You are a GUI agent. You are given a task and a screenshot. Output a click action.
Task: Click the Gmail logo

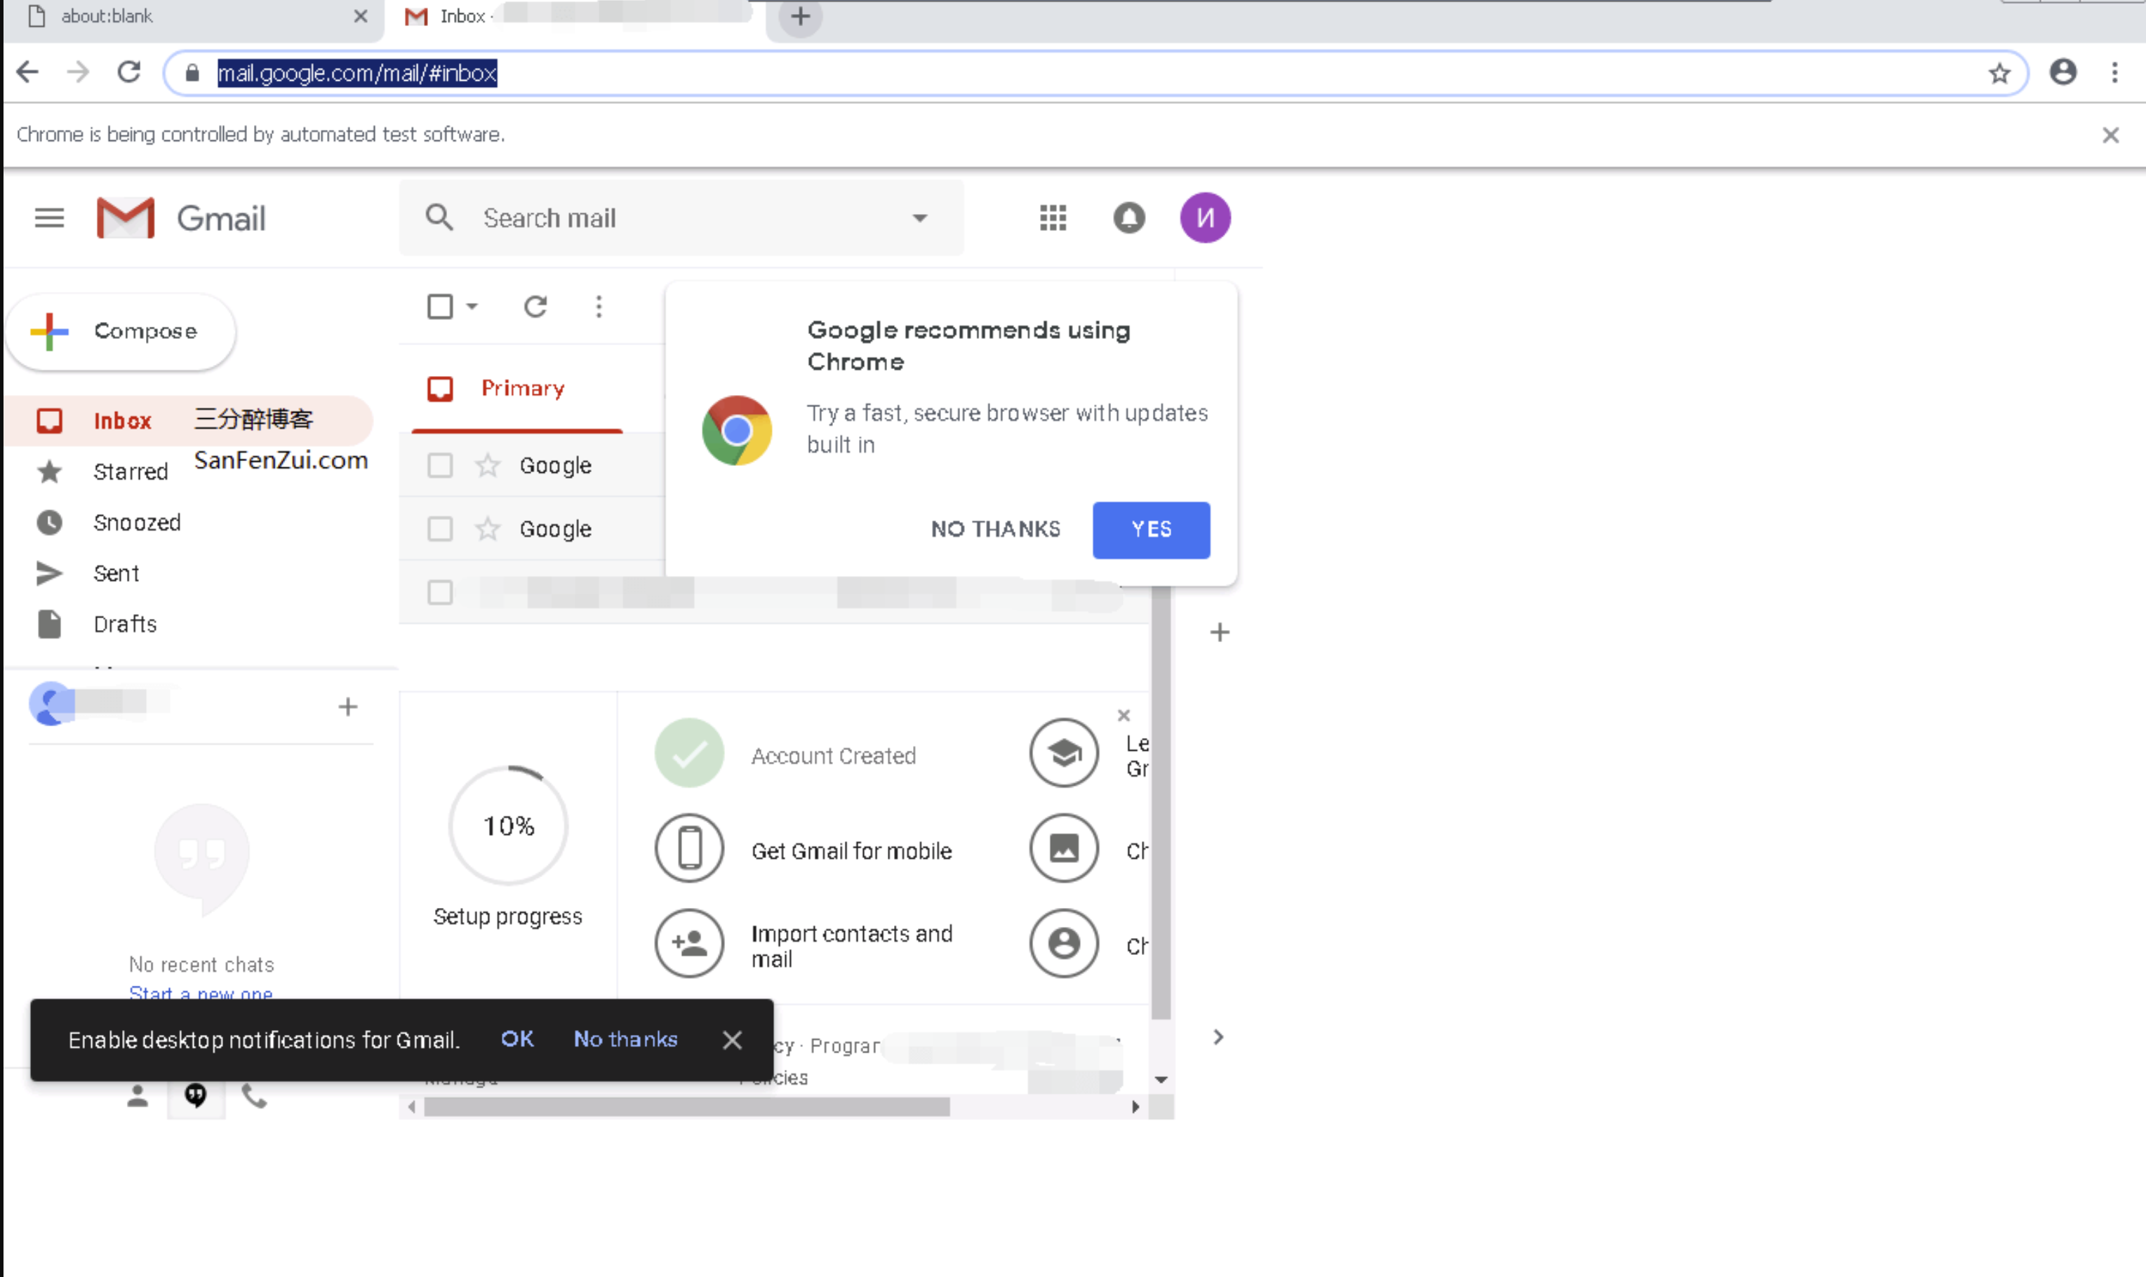pos(182,219)
